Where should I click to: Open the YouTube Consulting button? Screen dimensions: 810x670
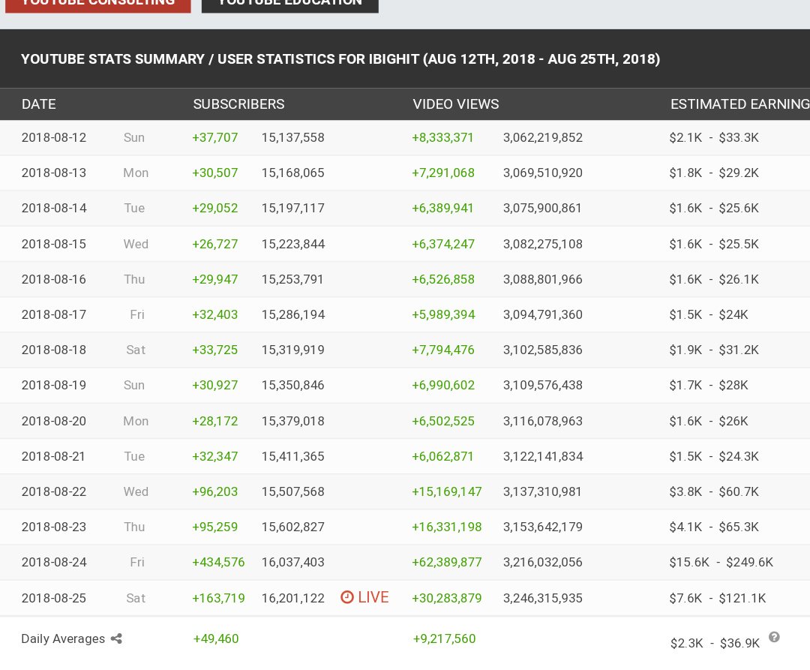97,5
